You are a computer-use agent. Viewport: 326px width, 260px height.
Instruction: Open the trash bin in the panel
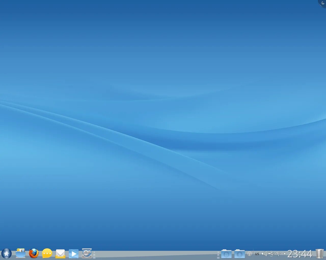click(320, 254)
